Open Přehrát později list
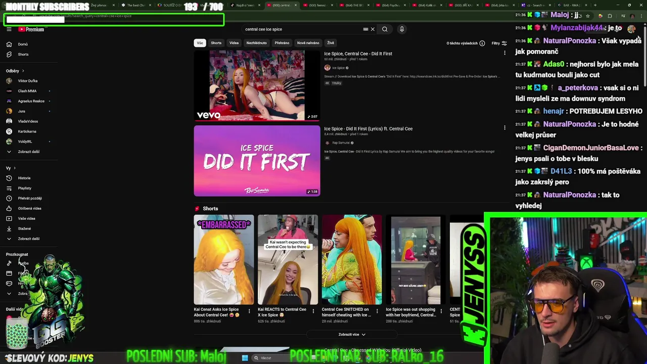Viewport: 647px width, 364px height. pyautogui.click(x=30, y=198)
